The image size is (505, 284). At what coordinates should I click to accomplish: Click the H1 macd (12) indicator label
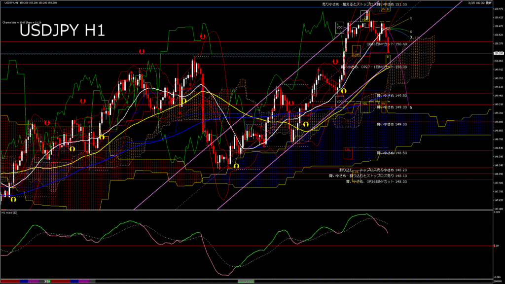pos(10,213)
